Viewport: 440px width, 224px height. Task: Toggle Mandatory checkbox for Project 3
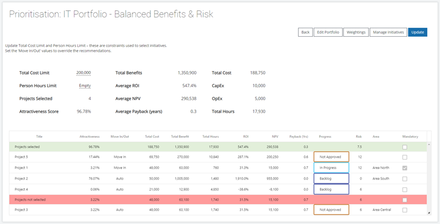405,210
